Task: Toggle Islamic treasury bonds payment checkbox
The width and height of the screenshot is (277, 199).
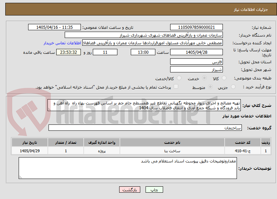Action: [176, 86]
